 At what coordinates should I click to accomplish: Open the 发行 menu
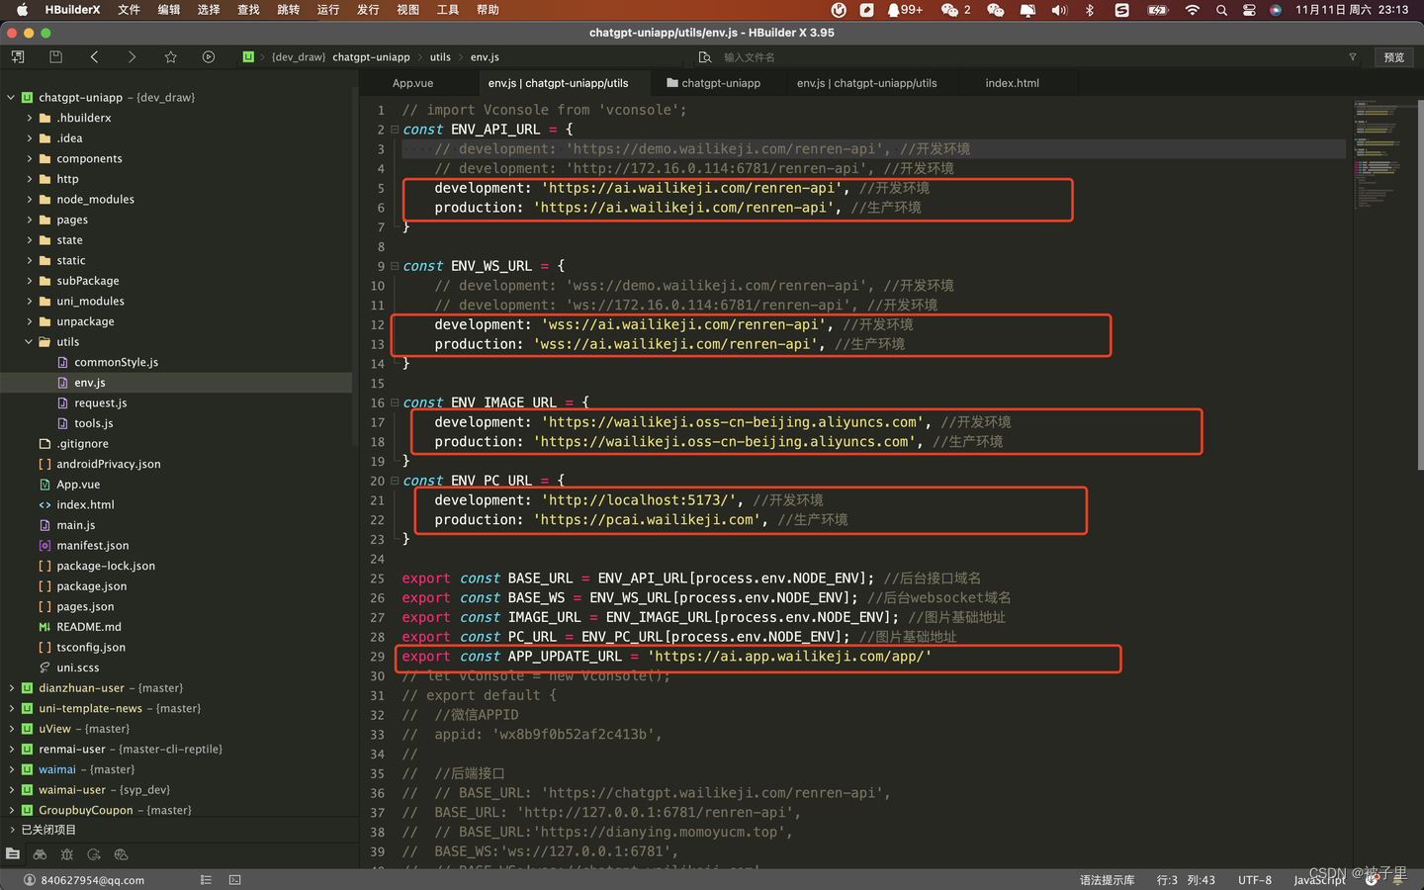[368, 10]
